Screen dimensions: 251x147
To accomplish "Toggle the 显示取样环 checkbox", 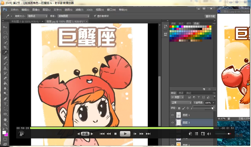I will pos(95,16).
